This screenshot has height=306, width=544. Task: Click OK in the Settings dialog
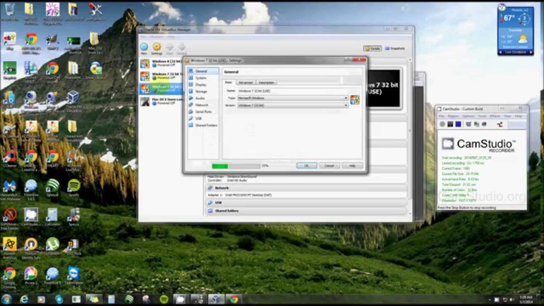[x=306, y=166]
